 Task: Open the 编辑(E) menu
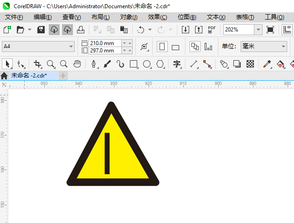42,17
